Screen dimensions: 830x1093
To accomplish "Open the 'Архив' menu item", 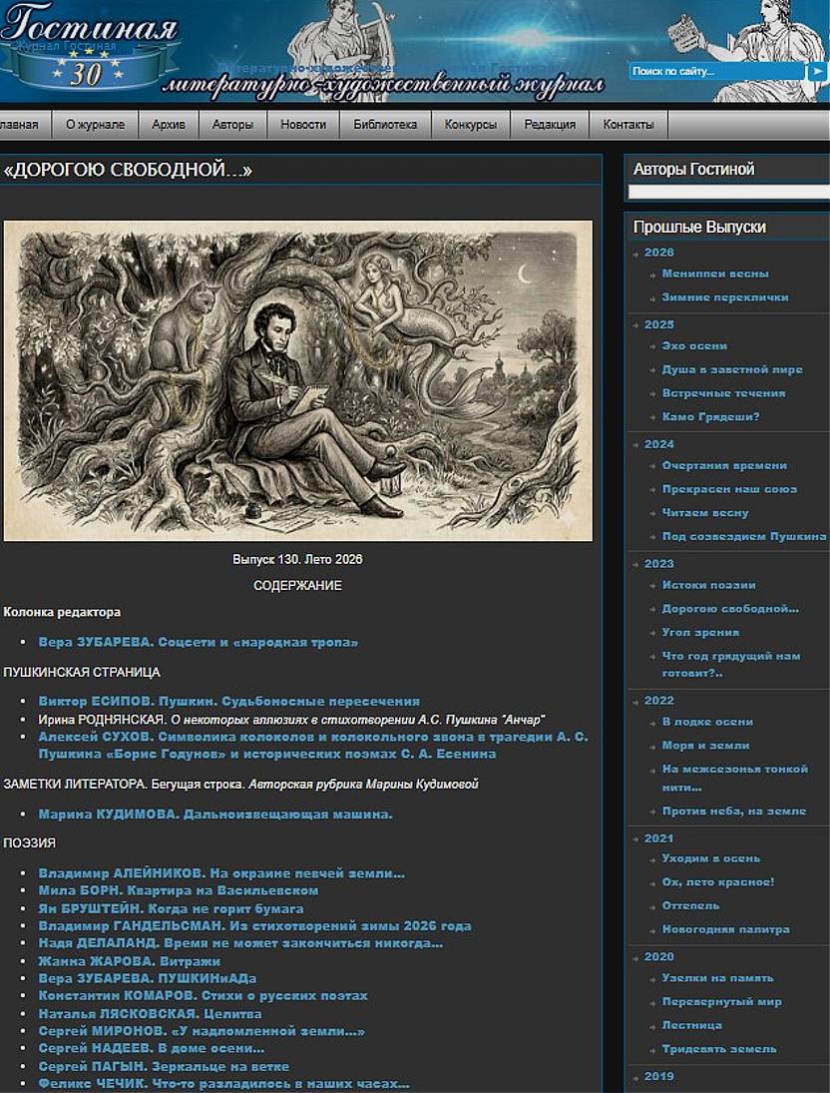I will pos(169,125).
